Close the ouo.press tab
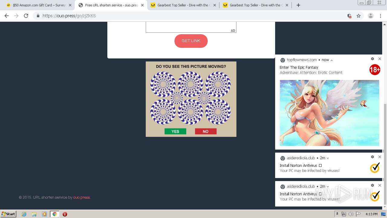Screen dimensions: 387x218 142,5
